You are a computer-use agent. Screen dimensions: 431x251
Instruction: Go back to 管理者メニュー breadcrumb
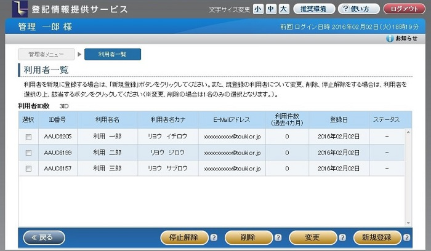(x=46, y=54)
